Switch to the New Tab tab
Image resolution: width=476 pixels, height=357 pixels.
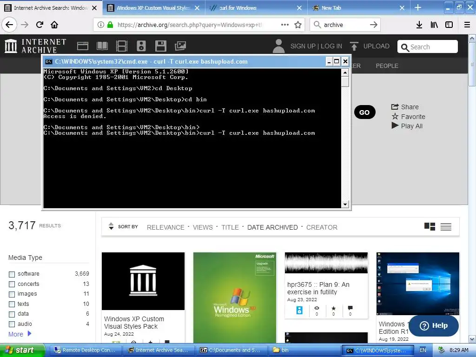click(359, 8)
